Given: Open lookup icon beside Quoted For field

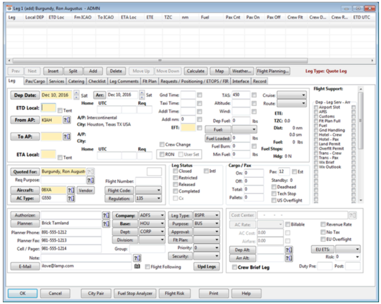Looking at the screenshot, I should pyautogui.click(x=90, y=172).
